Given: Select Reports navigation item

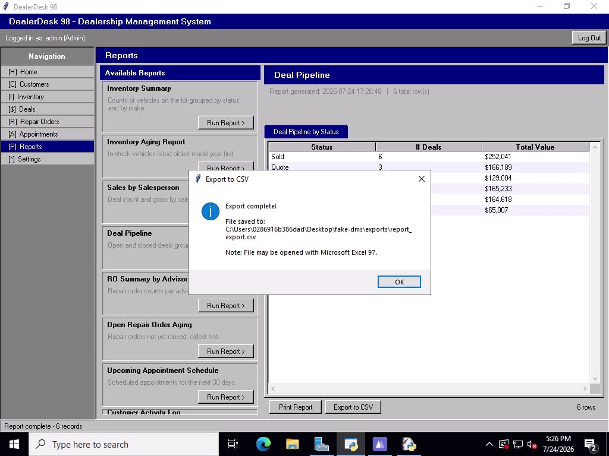Looking at the screenshot, I should [48, 146].
